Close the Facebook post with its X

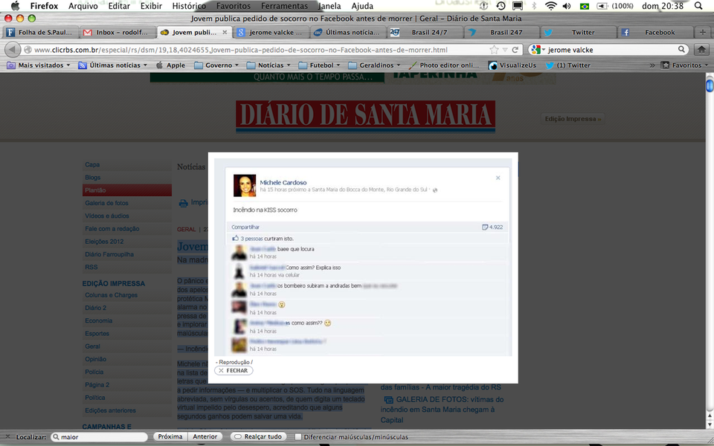coord(498,178)
